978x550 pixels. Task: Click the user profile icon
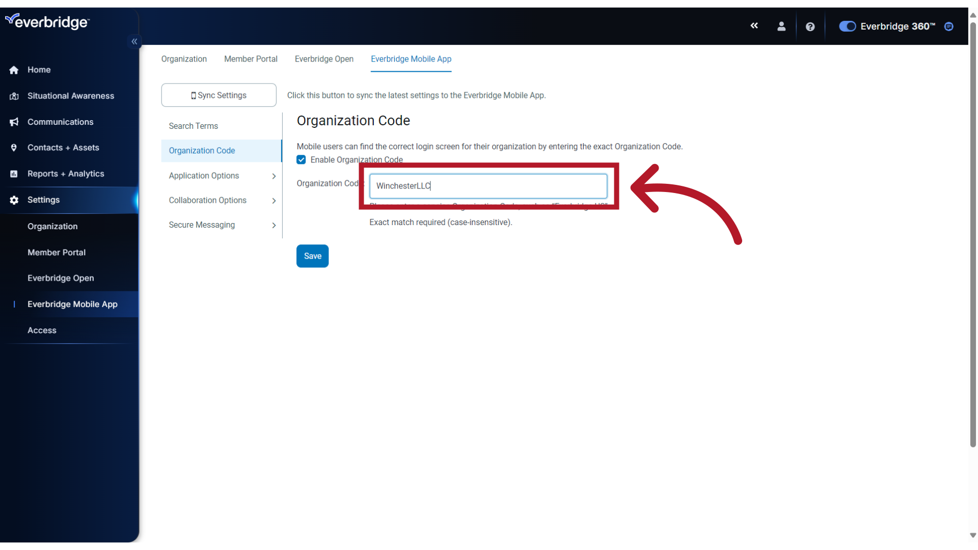782,27
